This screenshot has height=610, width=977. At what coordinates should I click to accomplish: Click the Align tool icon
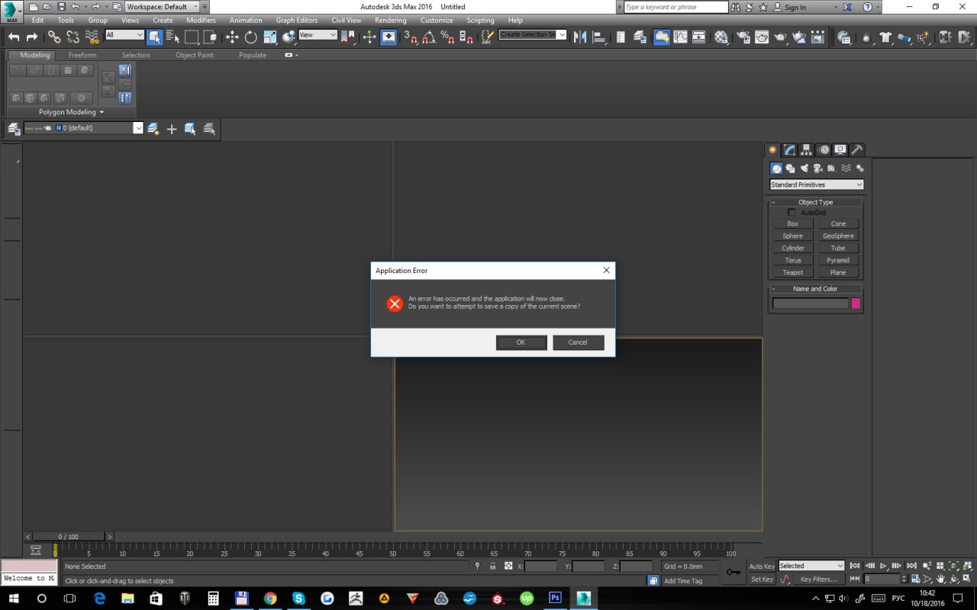pyautogui.click(x=599, y=37)
